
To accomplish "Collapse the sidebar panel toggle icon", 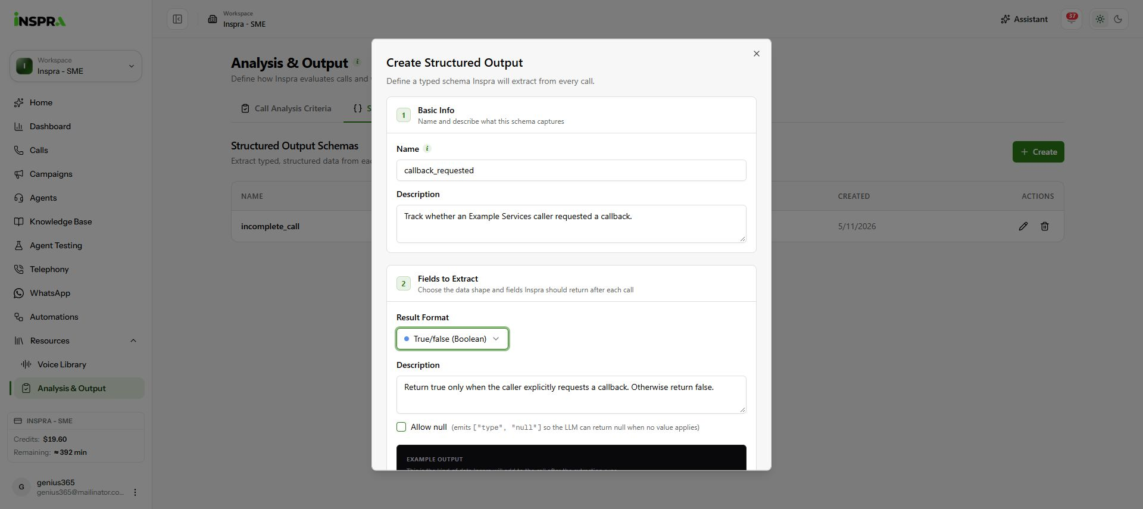I will [177, 19].
